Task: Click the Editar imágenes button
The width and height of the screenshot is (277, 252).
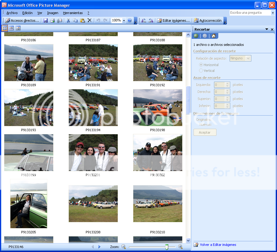Action: (x=173, y=20)
